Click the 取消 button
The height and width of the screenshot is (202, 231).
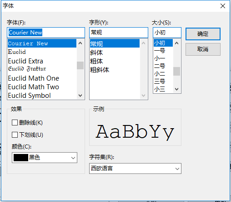(x=203, y=49)
